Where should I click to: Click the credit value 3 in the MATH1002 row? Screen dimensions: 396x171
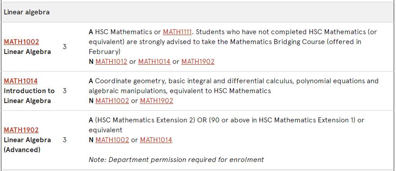(x=65, y=47)
